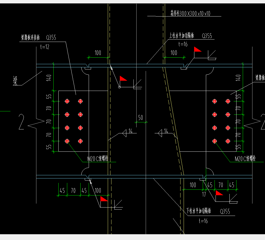Click the 下柱水平加劲隔板 annotation text
The height and width of the screenshot is (240, 265).
[199, 211]
